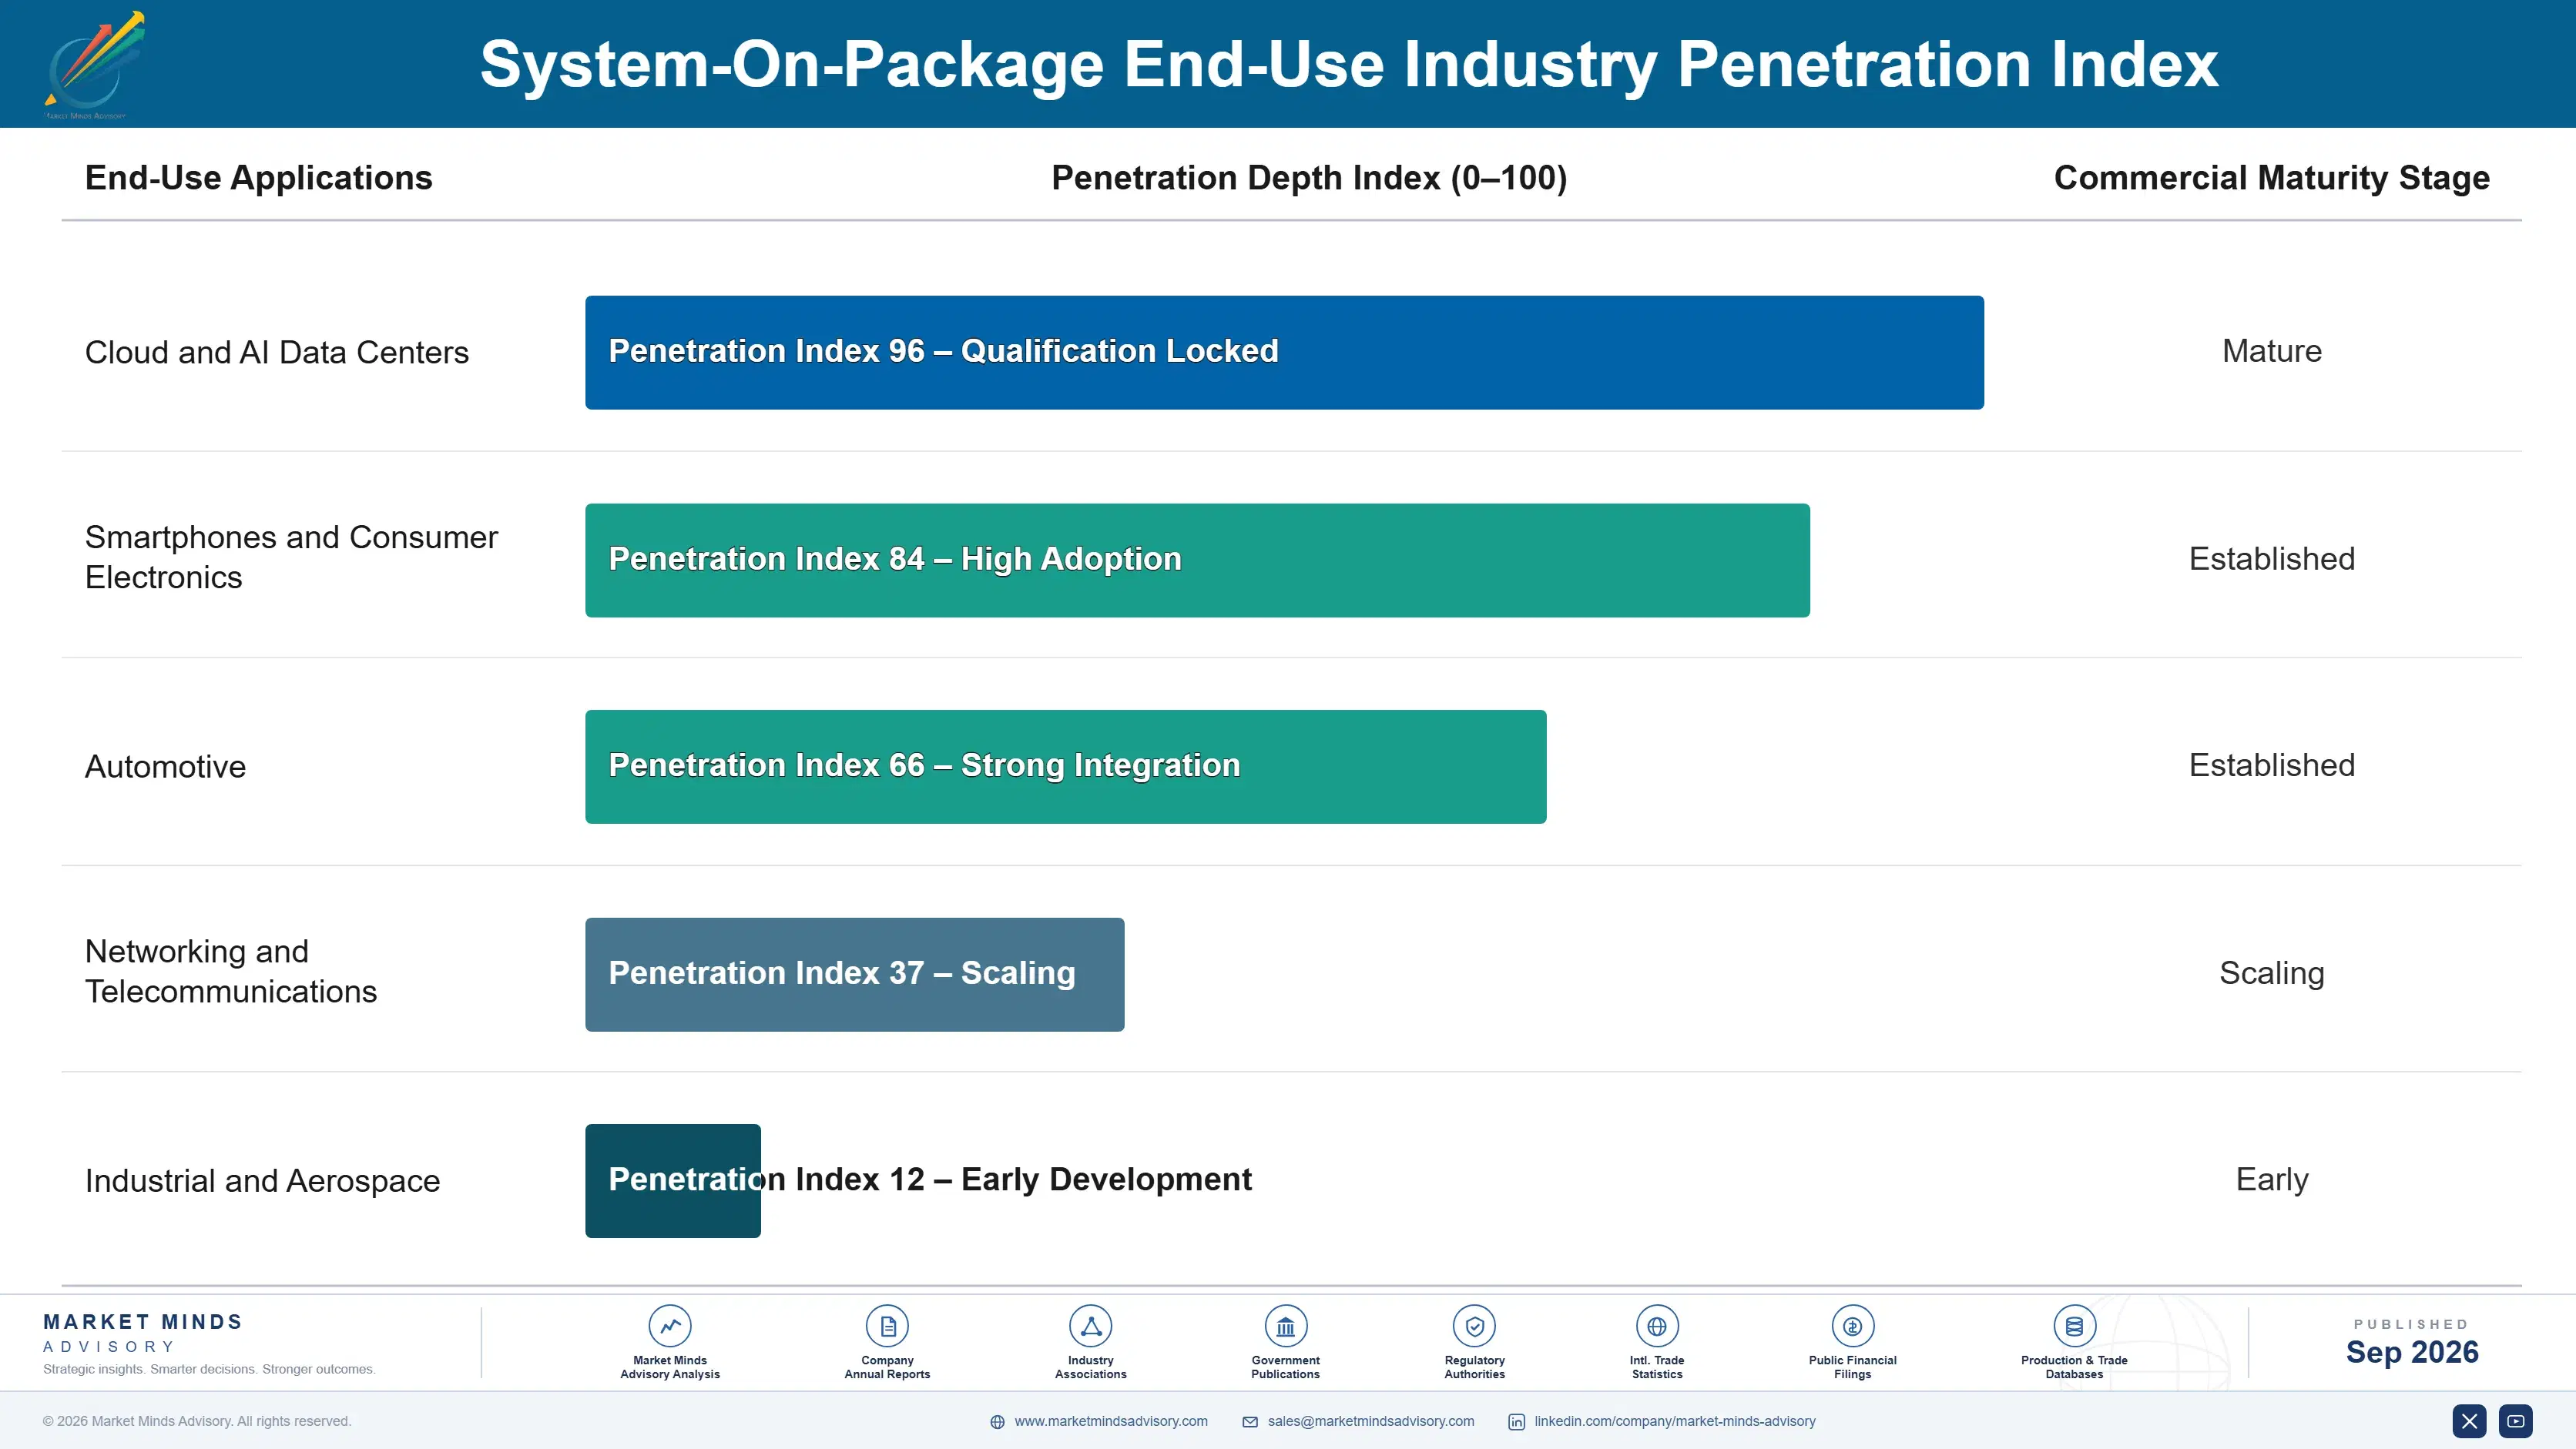2576x1449 pixels.
Task: Click the Government Publications building icon
Action: pos(1285,1326)
